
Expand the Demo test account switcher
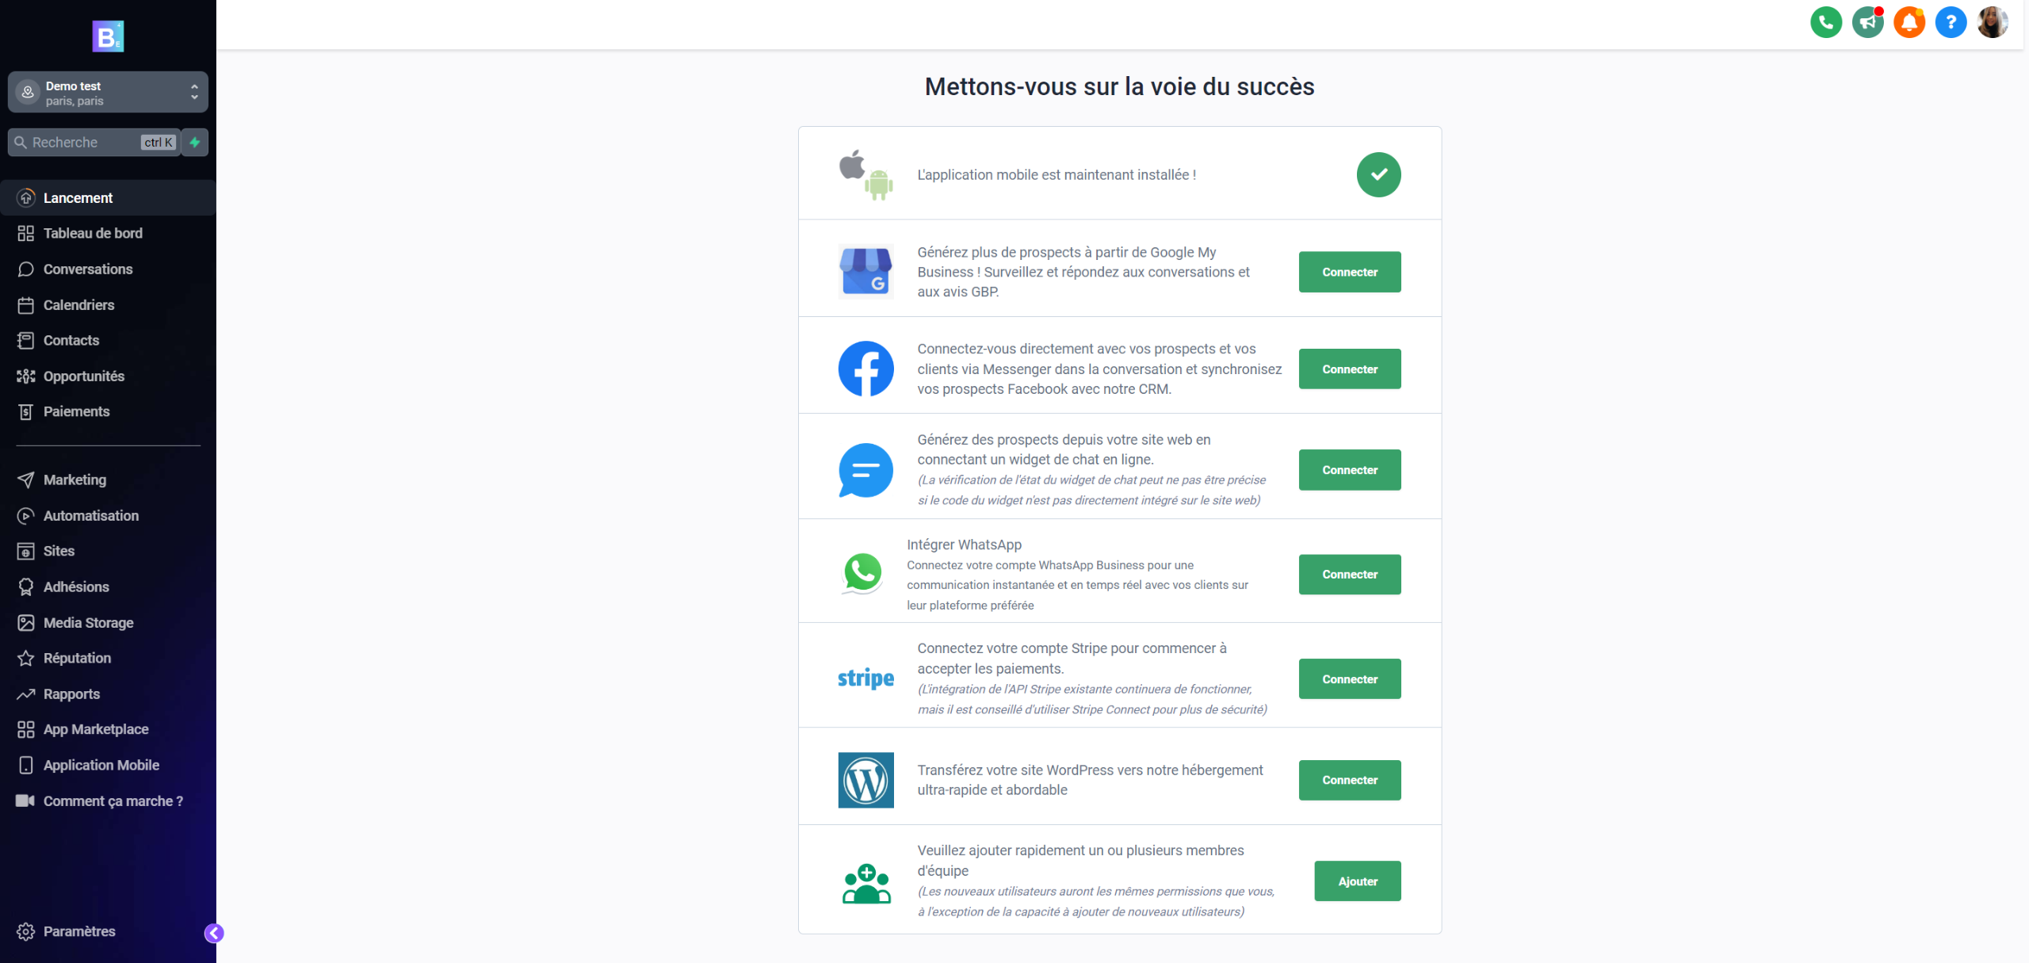coord(108,93)
